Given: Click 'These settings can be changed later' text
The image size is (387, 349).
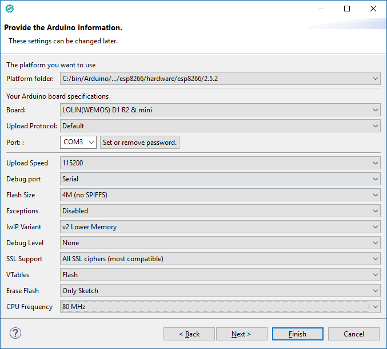Looking at the screenshot, I should [63, 41].
